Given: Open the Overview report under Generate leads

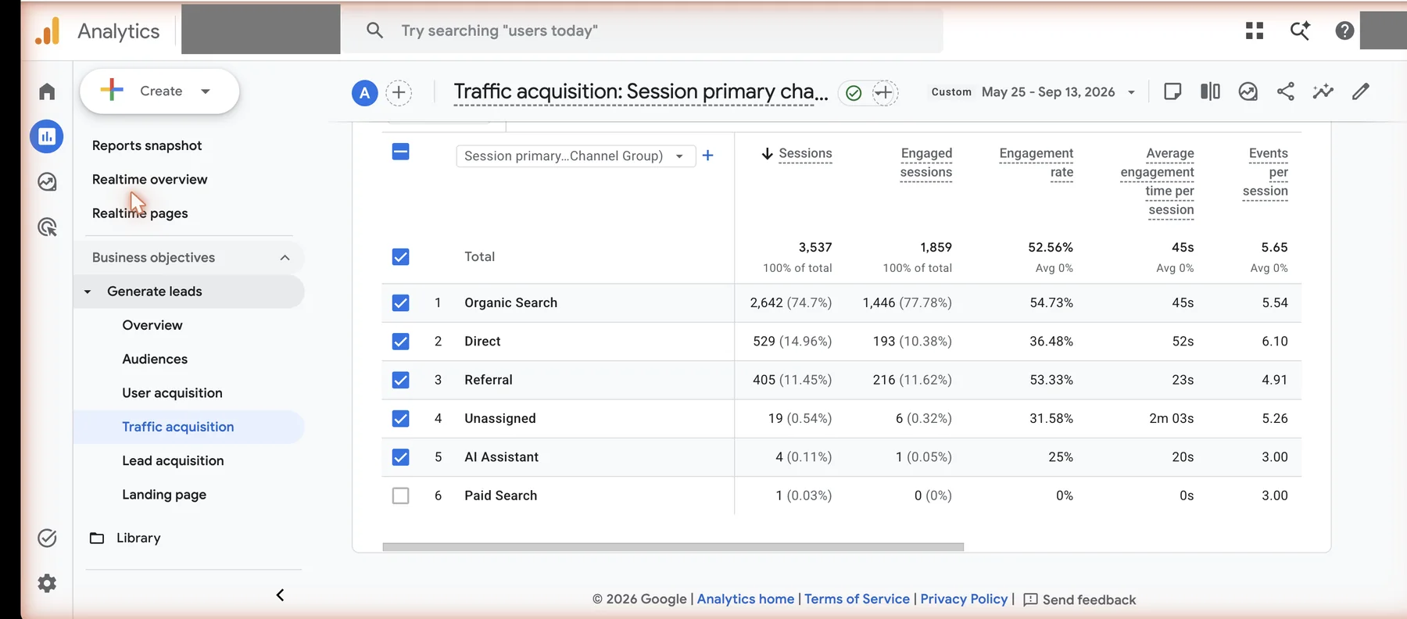Looking at the screenshot, I should [152, 325].
